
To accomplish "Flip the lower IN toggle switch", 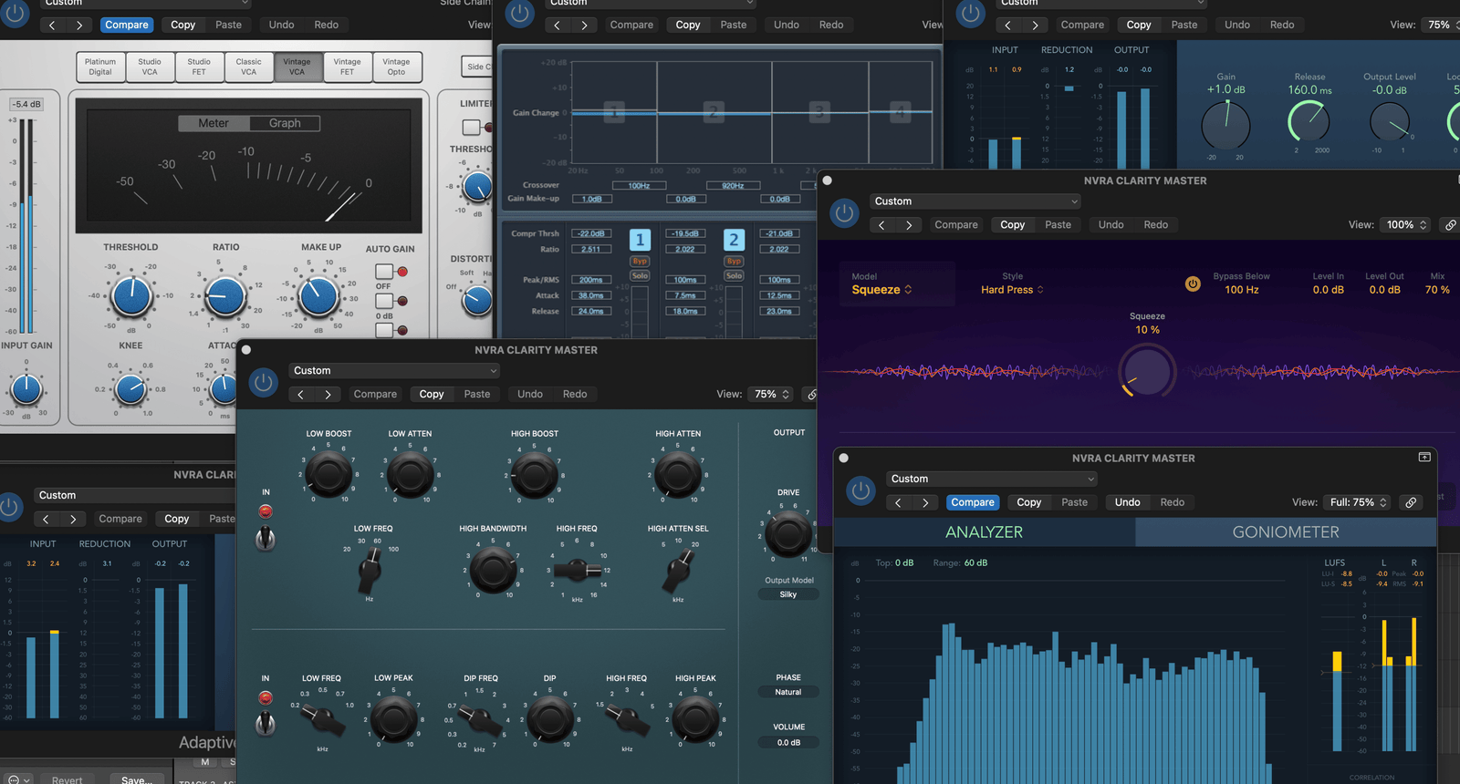I will coord(266,723).
